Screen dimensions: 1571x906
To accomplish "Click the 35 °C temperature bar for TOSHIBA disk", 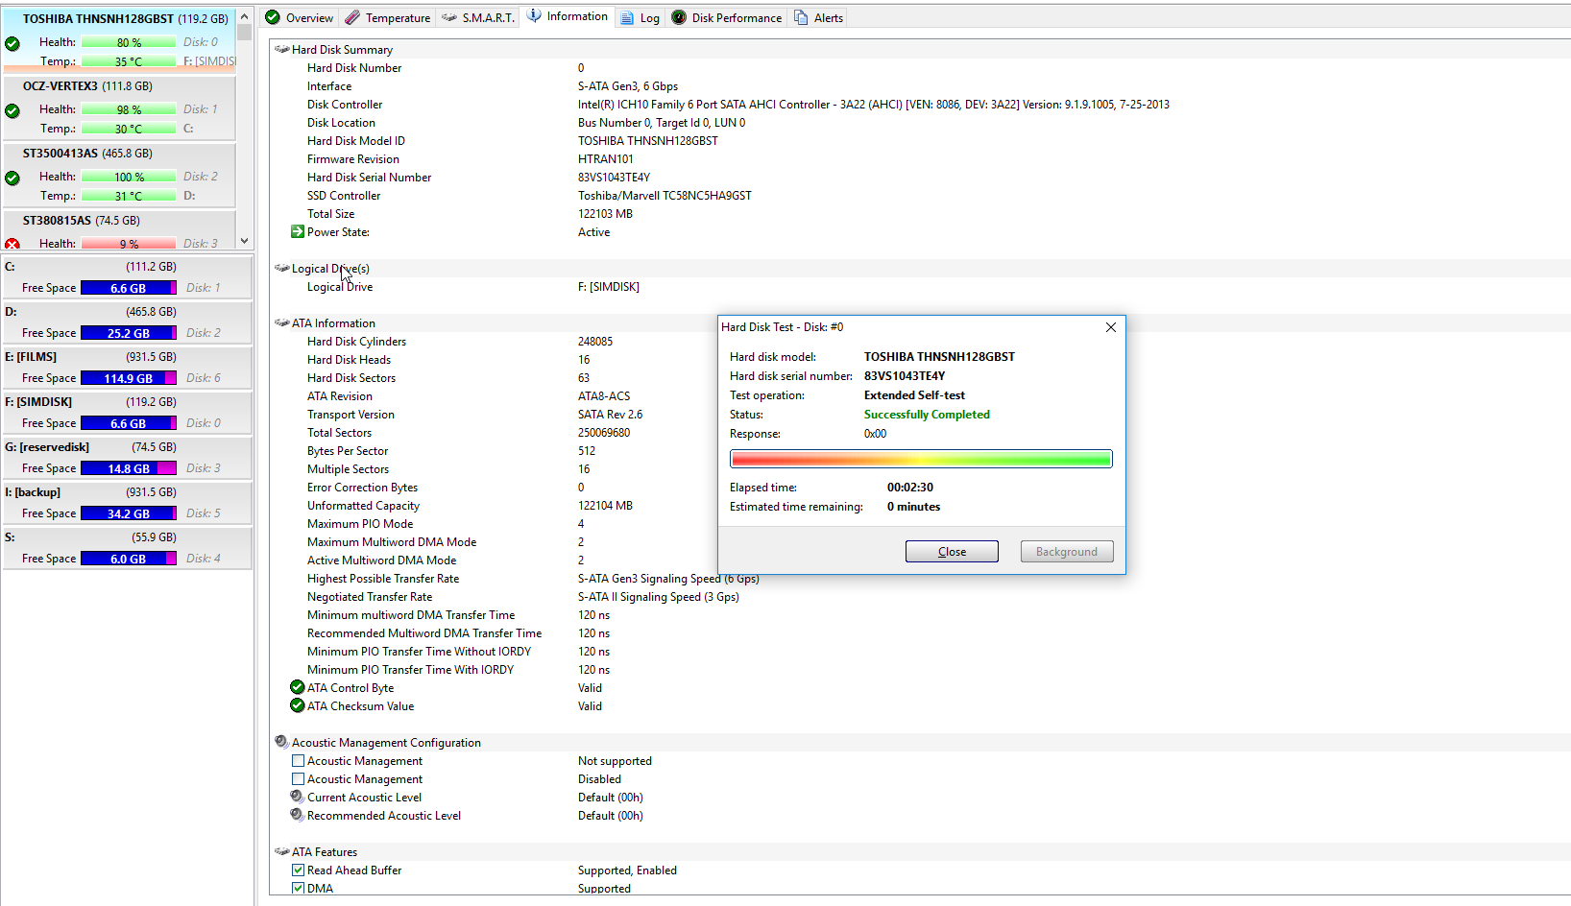I will coord(129,61).
